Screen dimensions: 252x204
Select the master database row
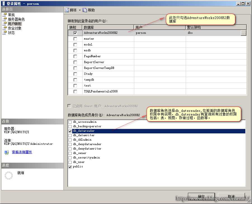157,39
